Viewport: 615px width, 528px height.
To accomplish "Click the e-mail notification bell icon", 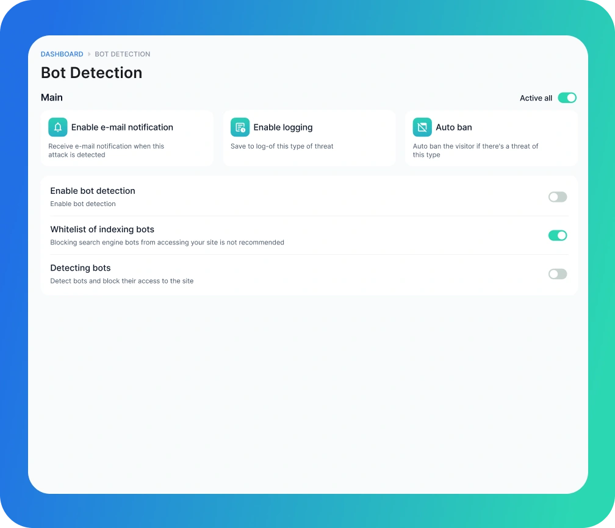I will 57,127.
